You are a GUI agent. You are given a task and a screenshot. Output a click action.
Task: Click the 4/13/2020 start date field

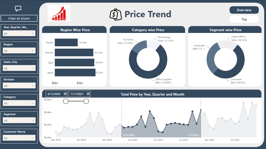54,94
